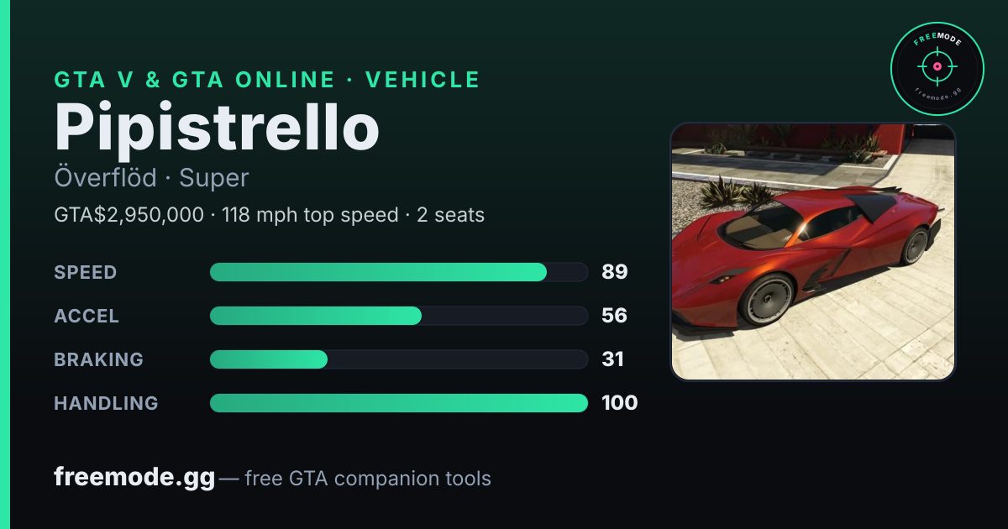This screenshot has height=529, width=1008.
Task: Click the SPEED label
Action: (86, 272)
